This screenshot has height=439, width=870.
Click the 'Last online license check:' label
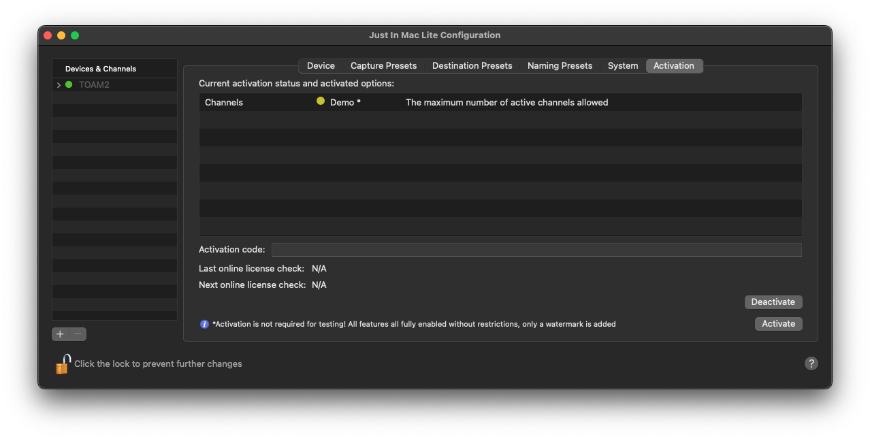coord(251,269)
